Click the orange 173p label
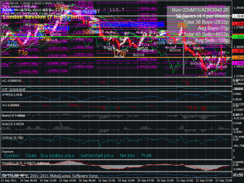The height and width of the screenshot is (183, 244). [119, 53]
